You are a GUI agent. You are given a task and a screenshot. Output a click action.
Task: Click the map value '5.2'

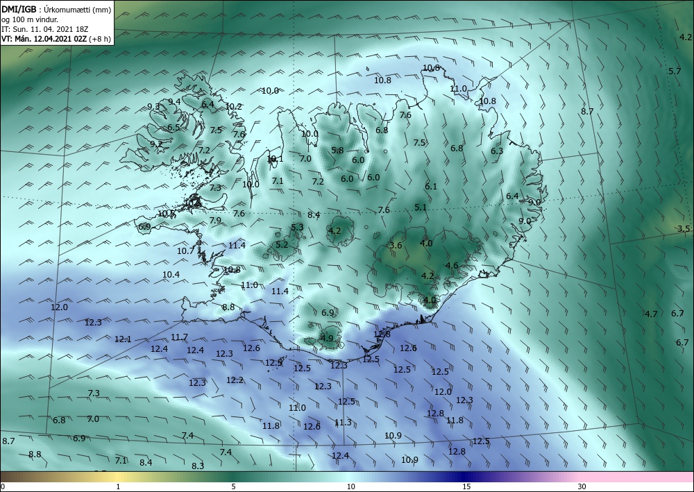click(x=282, y=245)
